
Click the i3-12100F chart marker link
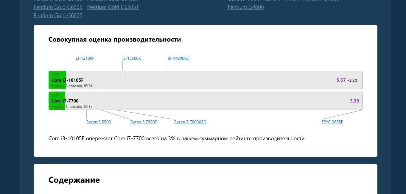point(85,59)
